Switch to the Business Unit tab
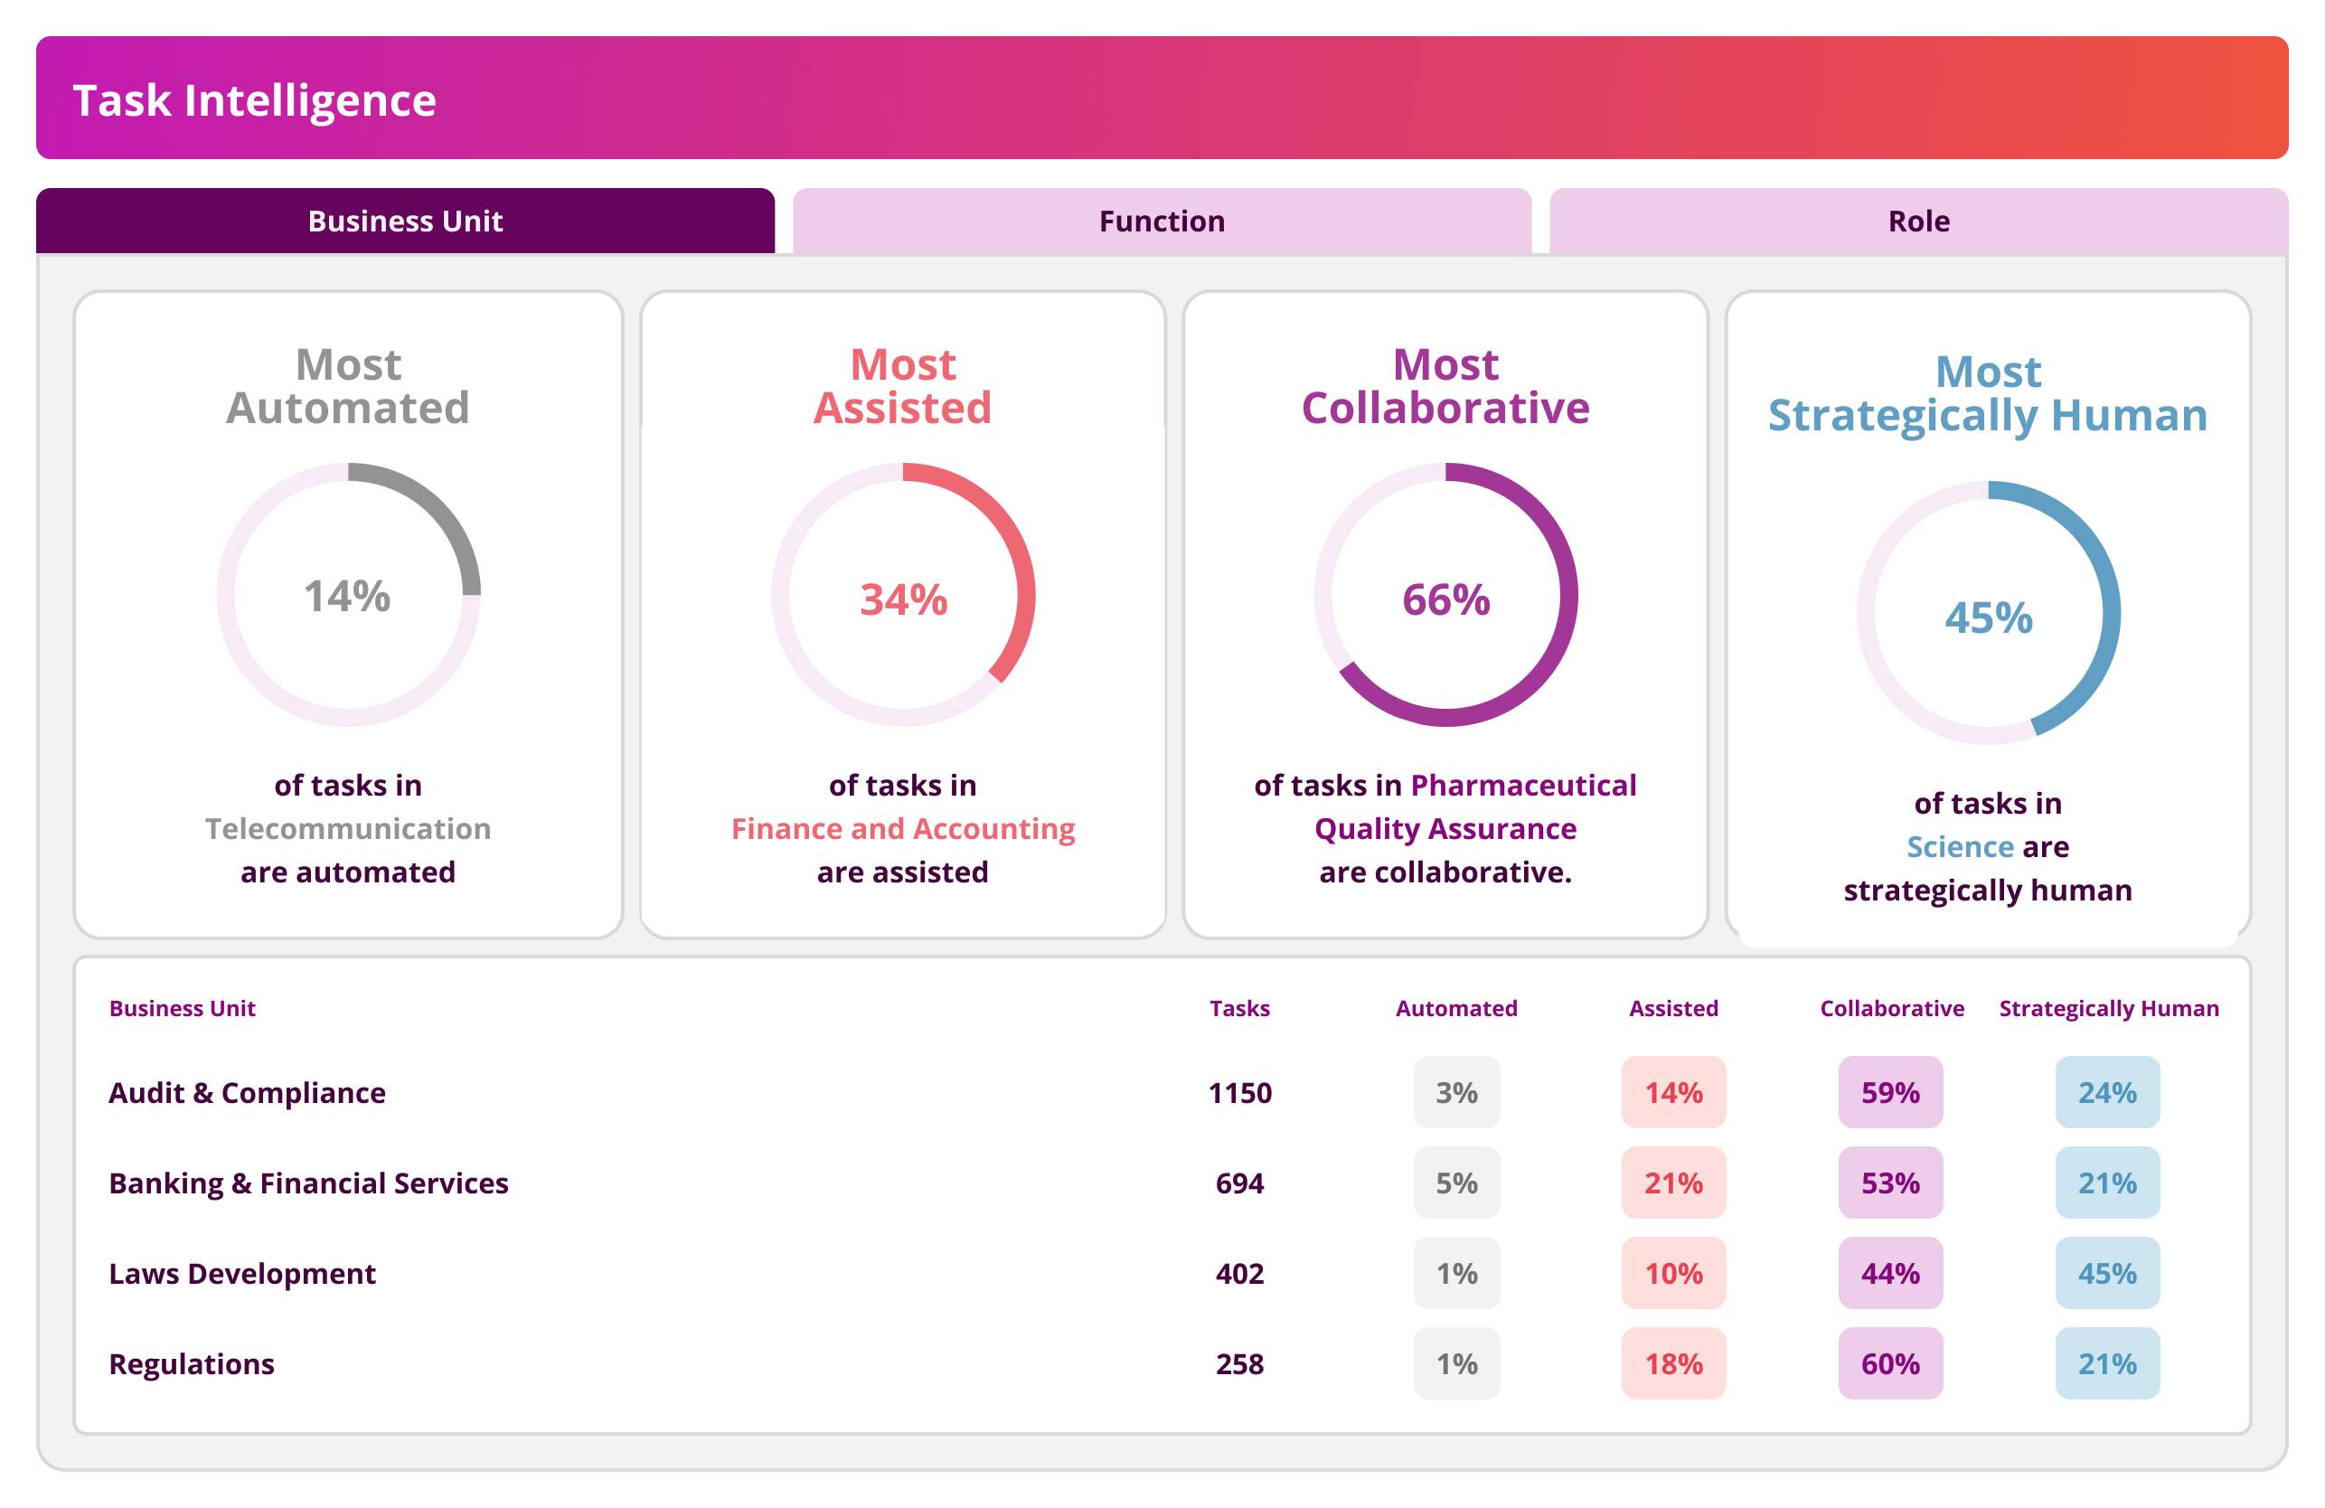The height and width of the screenshot is (1508, 2325). 405,221
